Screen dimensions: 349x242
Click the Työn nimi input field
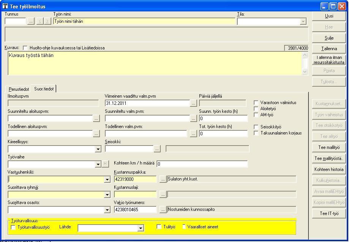(144, 21)
